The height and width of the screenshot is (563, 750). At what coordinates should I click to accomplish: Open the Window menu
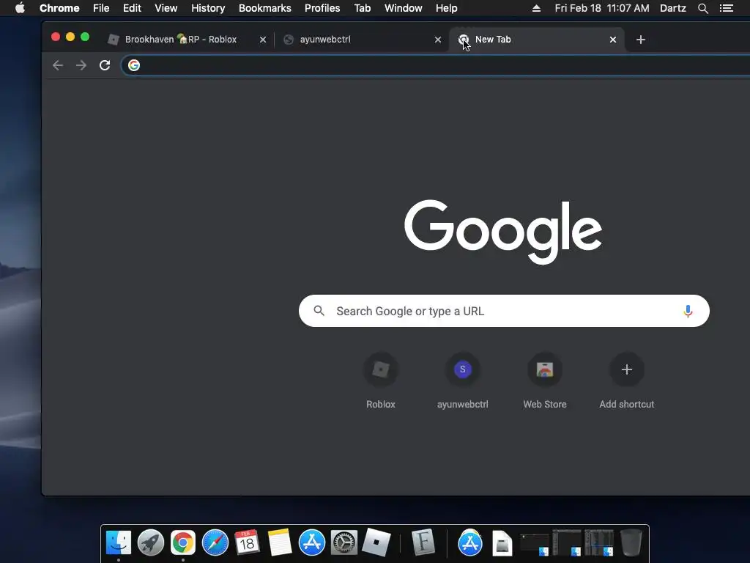tap(404, 8)
